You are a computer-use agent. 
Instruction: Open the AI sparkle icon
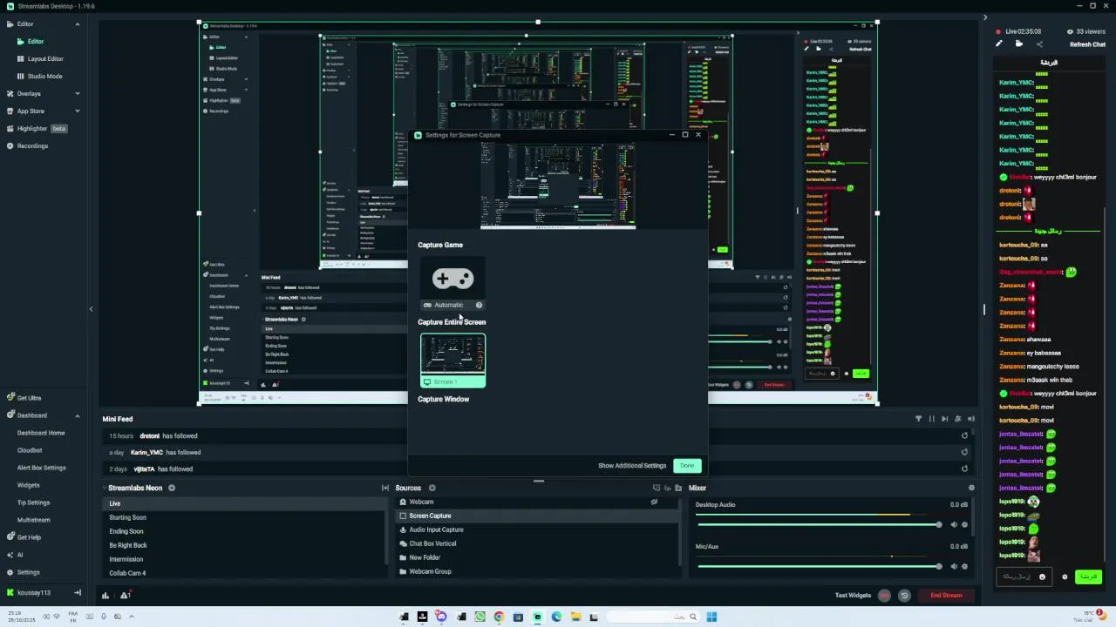coord(10,555)
